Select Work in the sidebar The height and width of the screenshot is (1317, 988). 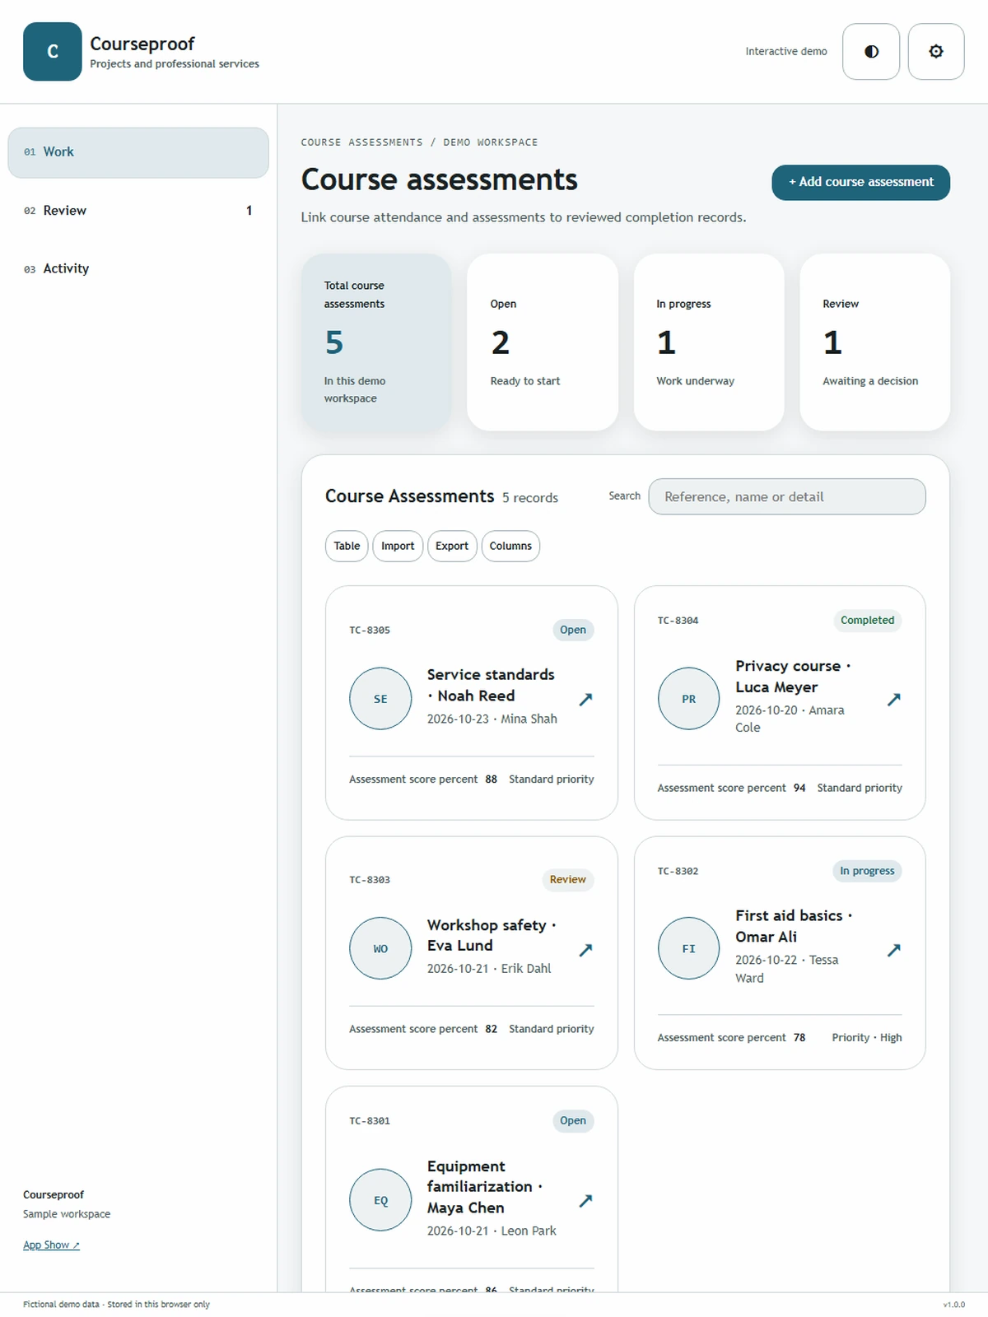(138, 152)
